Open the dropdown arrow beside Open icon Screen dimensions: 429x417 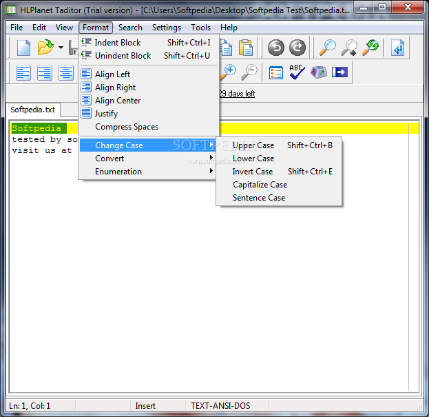tap(61, 48)
